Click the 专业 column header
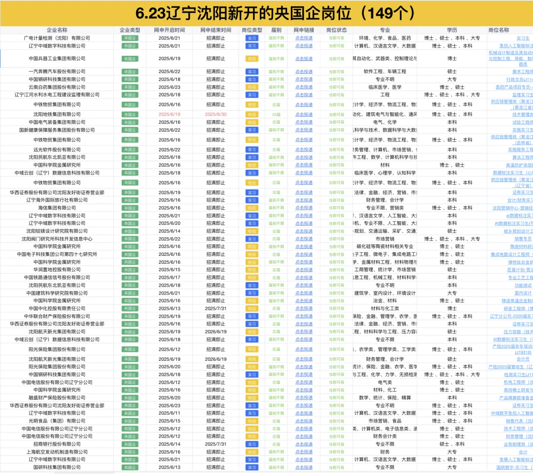This screenshot has height=474, width=533. pos(385,30)
